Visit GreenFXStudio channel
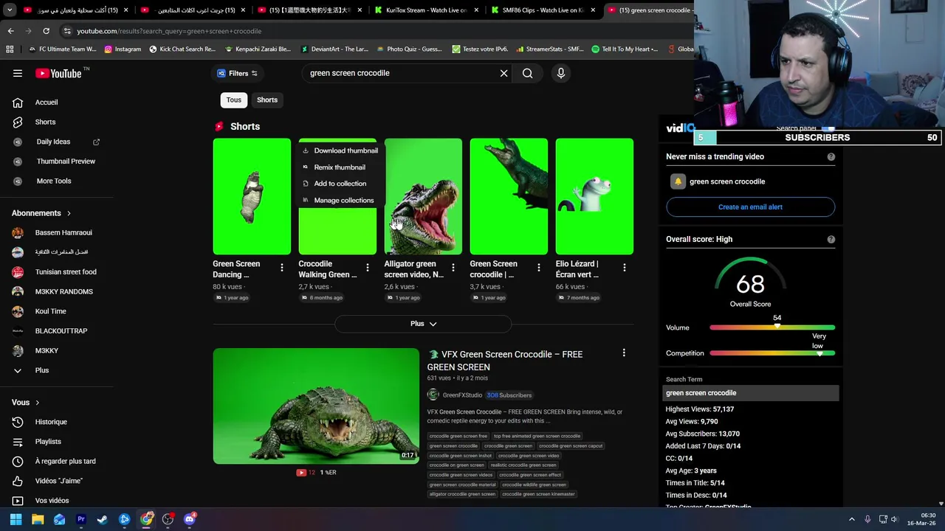Viewport: 945px width, 531px height. (462, 395)
